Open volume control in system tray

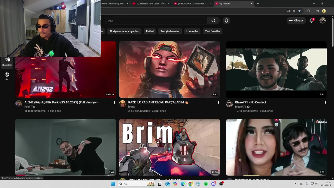pyautogui.click(x=316, y=184)
